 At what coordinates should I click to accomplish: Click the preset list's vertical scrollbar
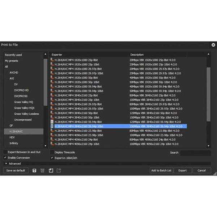coord(208,94)
